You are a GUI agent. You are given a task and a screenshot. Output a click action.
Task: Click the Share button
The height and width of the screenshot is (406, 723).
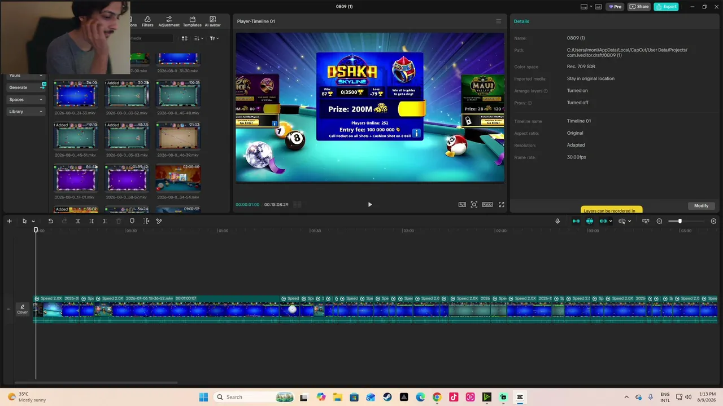(639, 7)
